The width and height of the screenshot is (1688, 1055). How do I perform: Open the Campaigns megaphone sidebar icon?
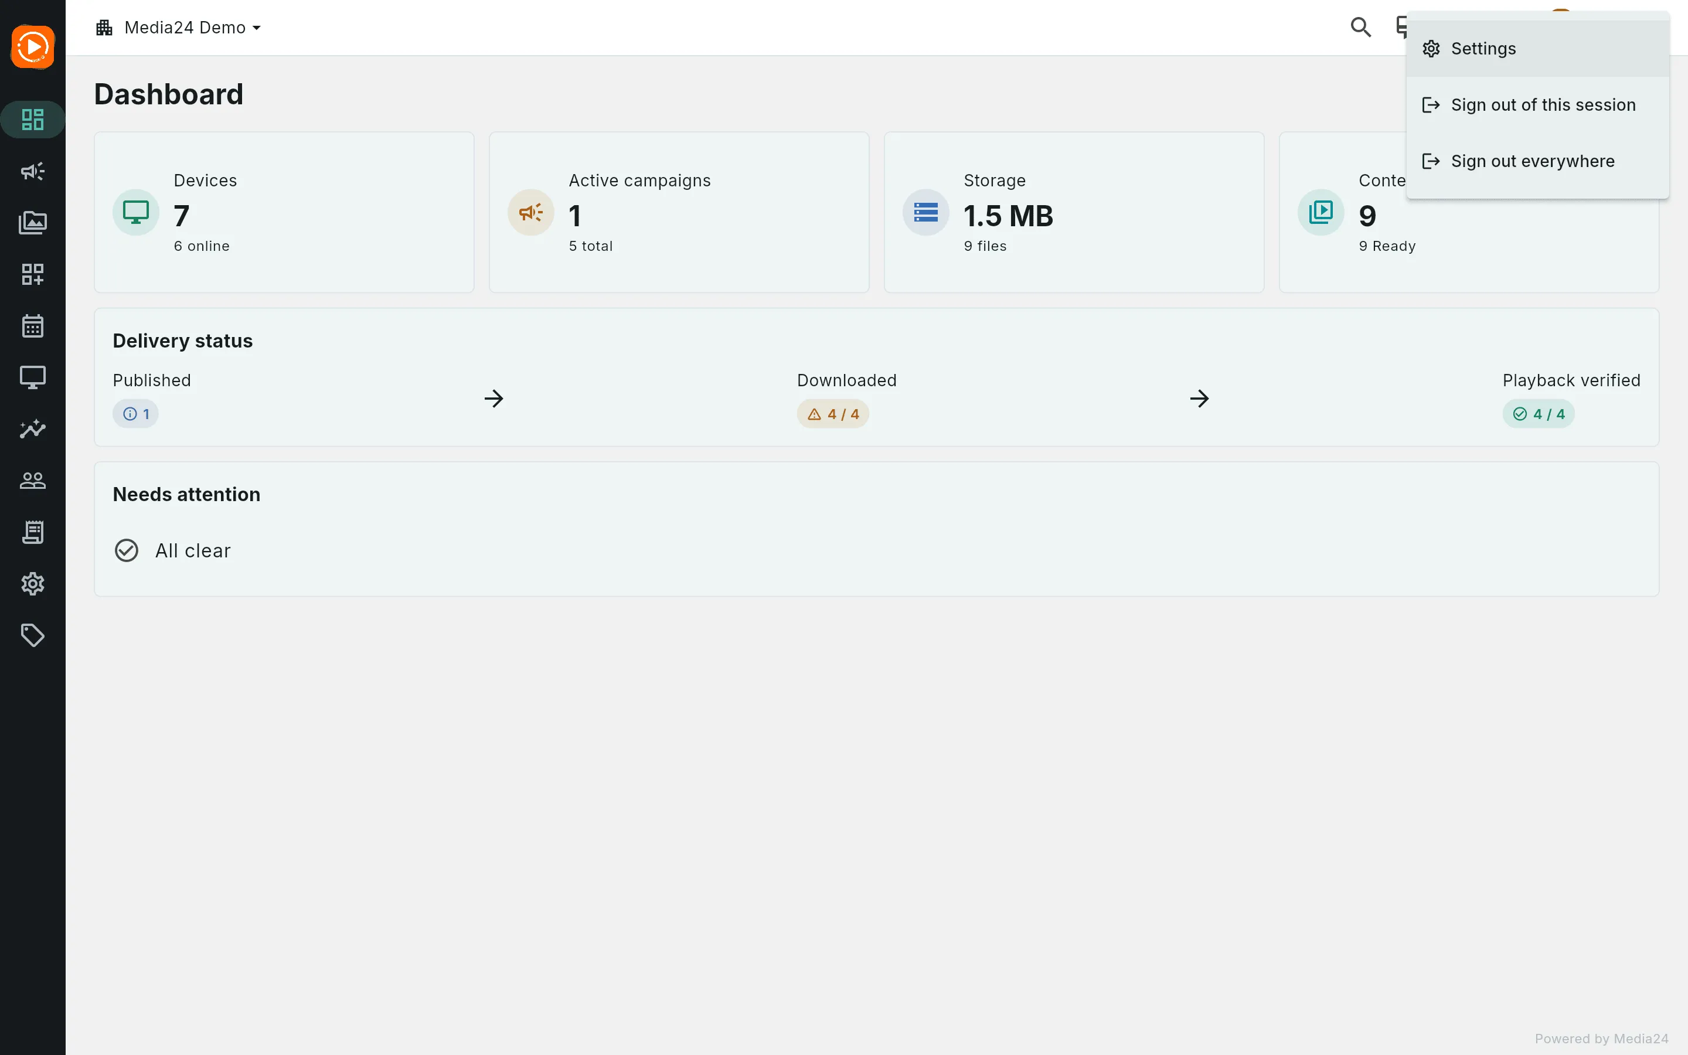click(33, 171)
